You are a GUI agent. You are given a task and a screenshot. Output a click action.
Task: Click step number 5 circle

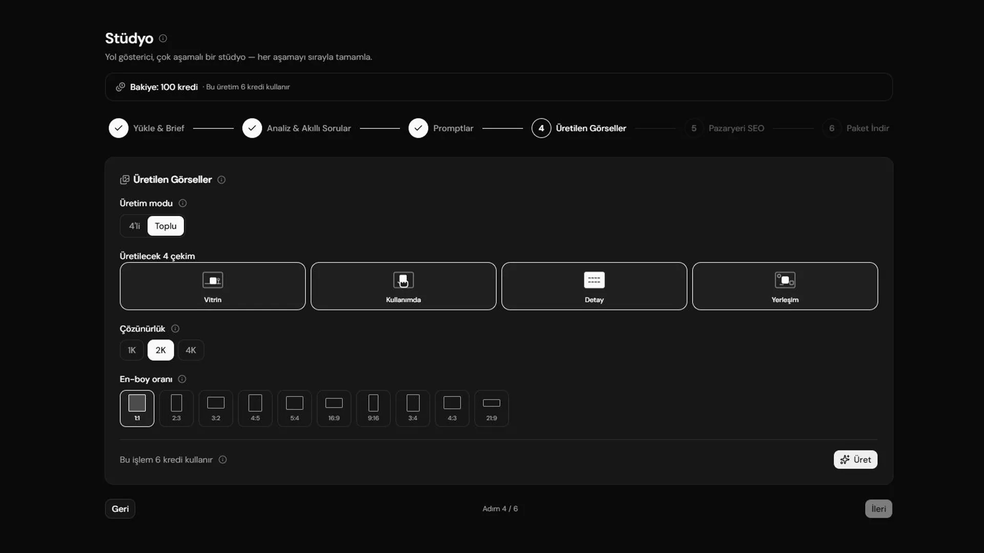click(694, 129)
